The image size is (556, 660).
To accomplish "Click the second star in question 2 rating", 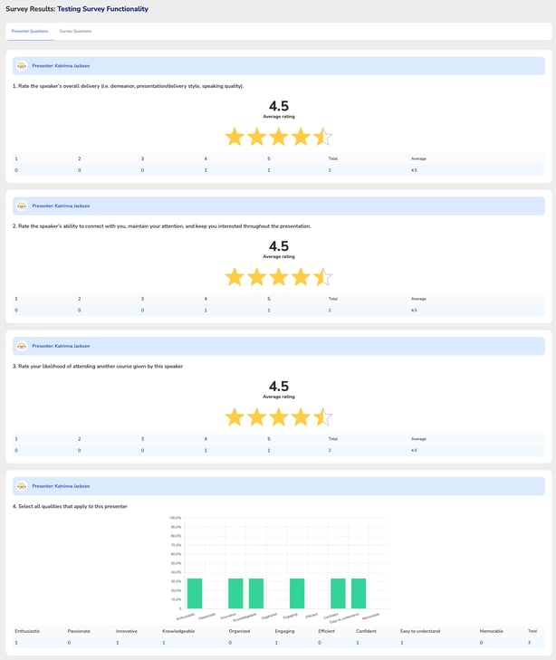I will click(x=257, y=277).
